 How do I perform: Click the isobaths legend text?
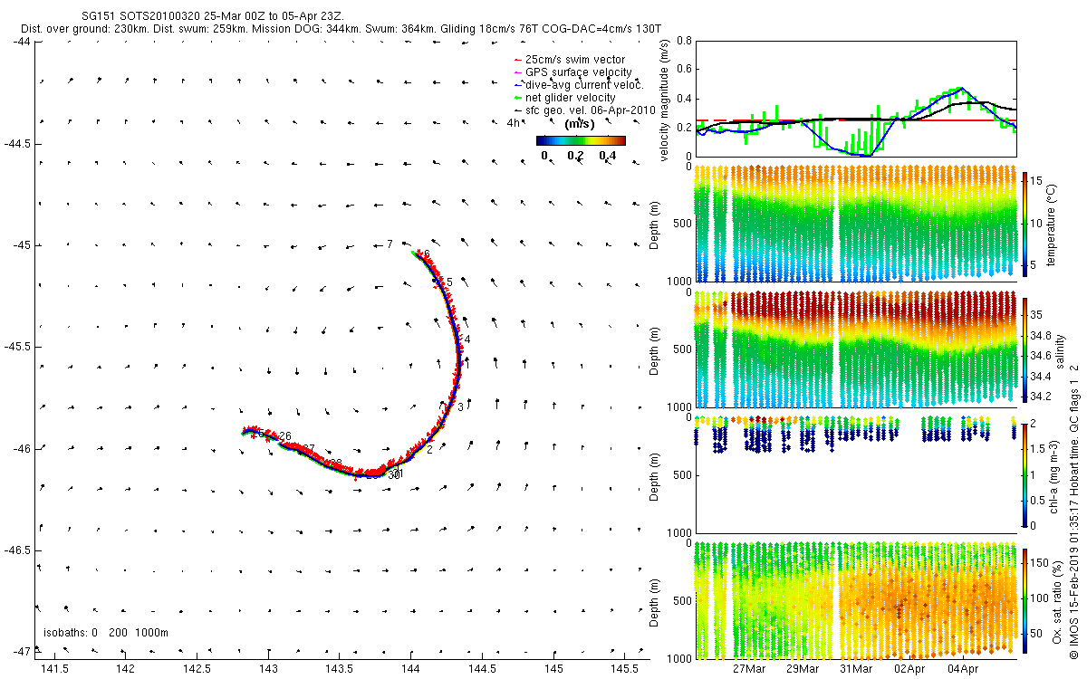point(106,632)
